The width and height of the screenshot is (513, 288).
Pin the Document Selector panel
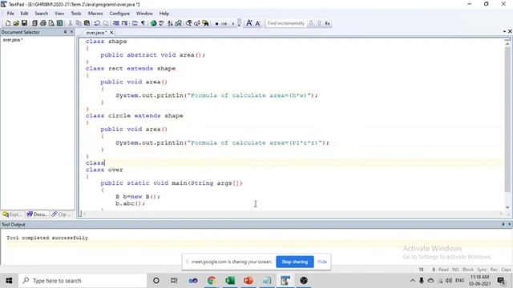65,32
